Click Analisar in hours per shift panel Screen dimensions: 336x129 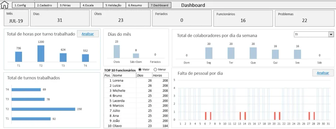pos(88,34)
